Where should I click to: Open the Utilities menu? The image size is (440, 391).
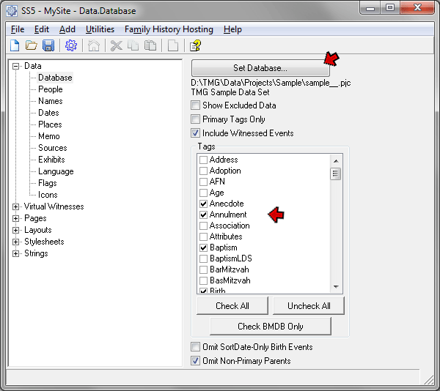[x=100, y=29]
